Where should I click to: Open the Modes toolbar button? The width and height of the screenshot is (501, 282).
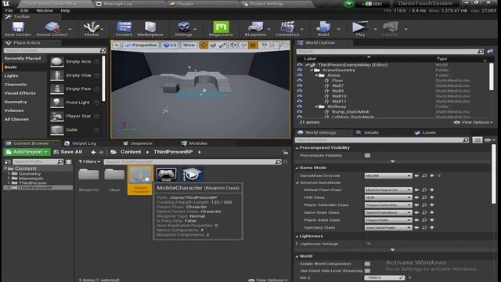(92, 29)
